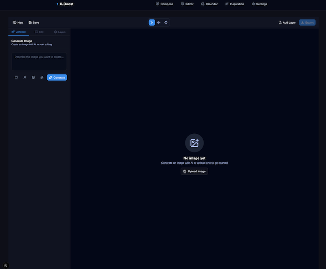Switch to the hand pan tool
The width and height of the screenshot is (326, 269).
click(166, 22)
